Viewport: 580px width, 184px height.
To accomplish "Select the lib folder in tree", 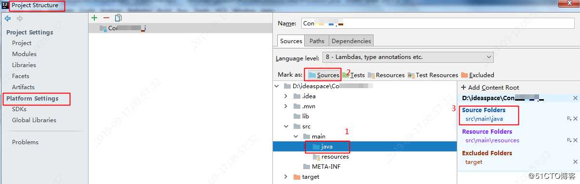I will 301,116.
